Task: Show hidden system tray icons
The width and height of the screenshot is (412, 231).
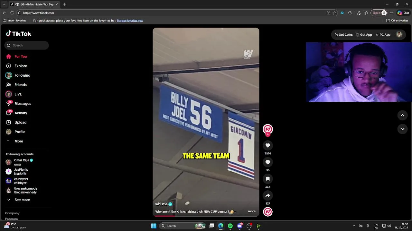Action: click(354, 226)
